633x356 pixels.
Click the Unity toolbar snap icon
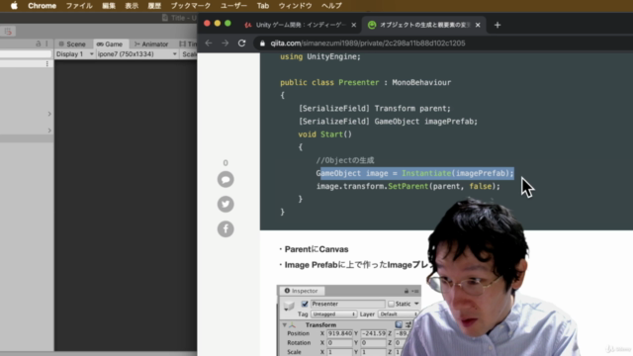(x=8, y=32)
